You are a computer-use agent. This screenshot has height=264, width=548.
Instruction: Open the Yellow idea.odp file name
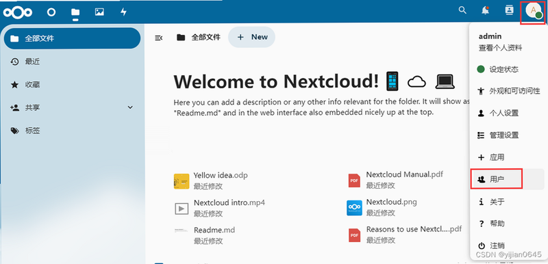221,175
